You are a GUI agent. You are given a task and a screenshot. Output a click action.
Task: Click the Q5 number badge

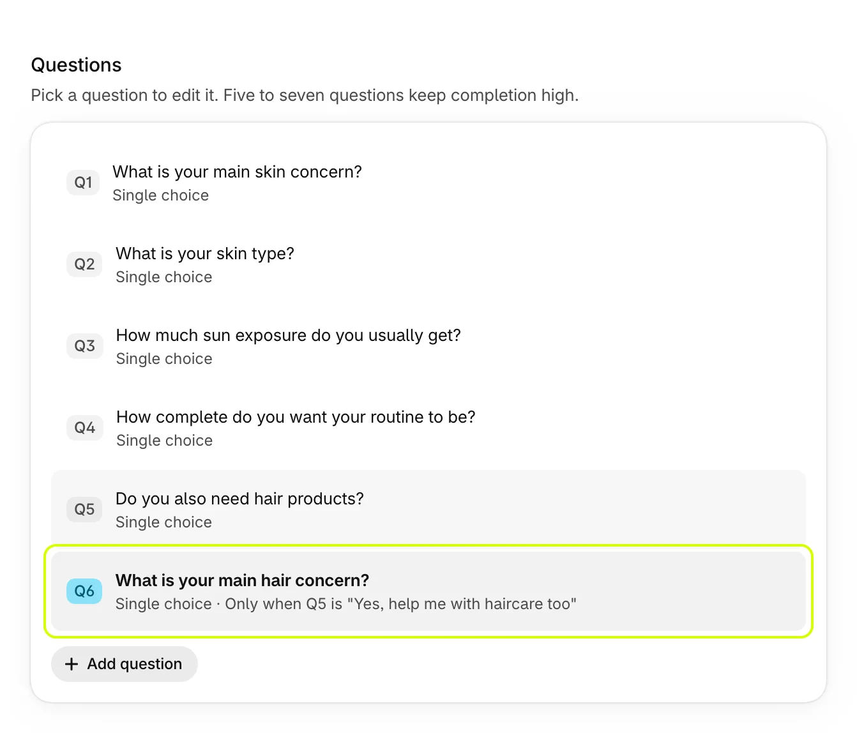(84, 510)
